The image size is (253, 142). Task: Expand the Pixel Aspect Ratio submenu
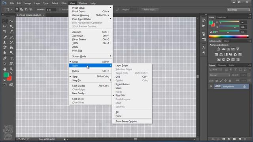pos(91,19)
